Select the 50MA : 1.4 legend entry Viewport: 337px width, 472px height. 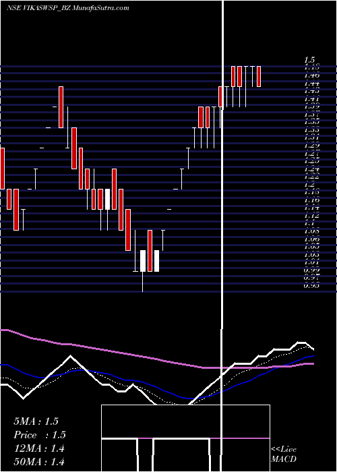tap(39, 462)
